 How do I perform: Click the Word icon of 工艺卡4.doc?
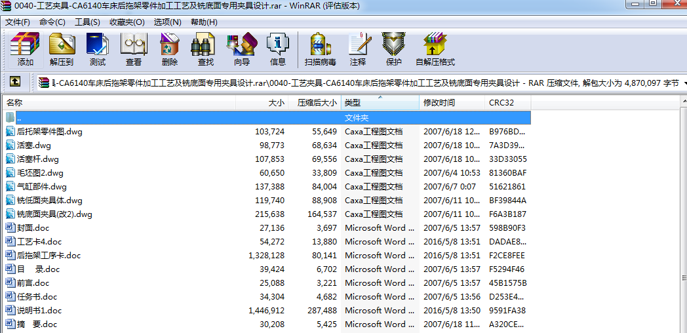[x=10, y=241]
